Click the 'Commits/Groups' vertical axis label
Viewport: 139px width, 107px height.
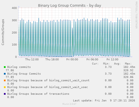pos(3,32)
